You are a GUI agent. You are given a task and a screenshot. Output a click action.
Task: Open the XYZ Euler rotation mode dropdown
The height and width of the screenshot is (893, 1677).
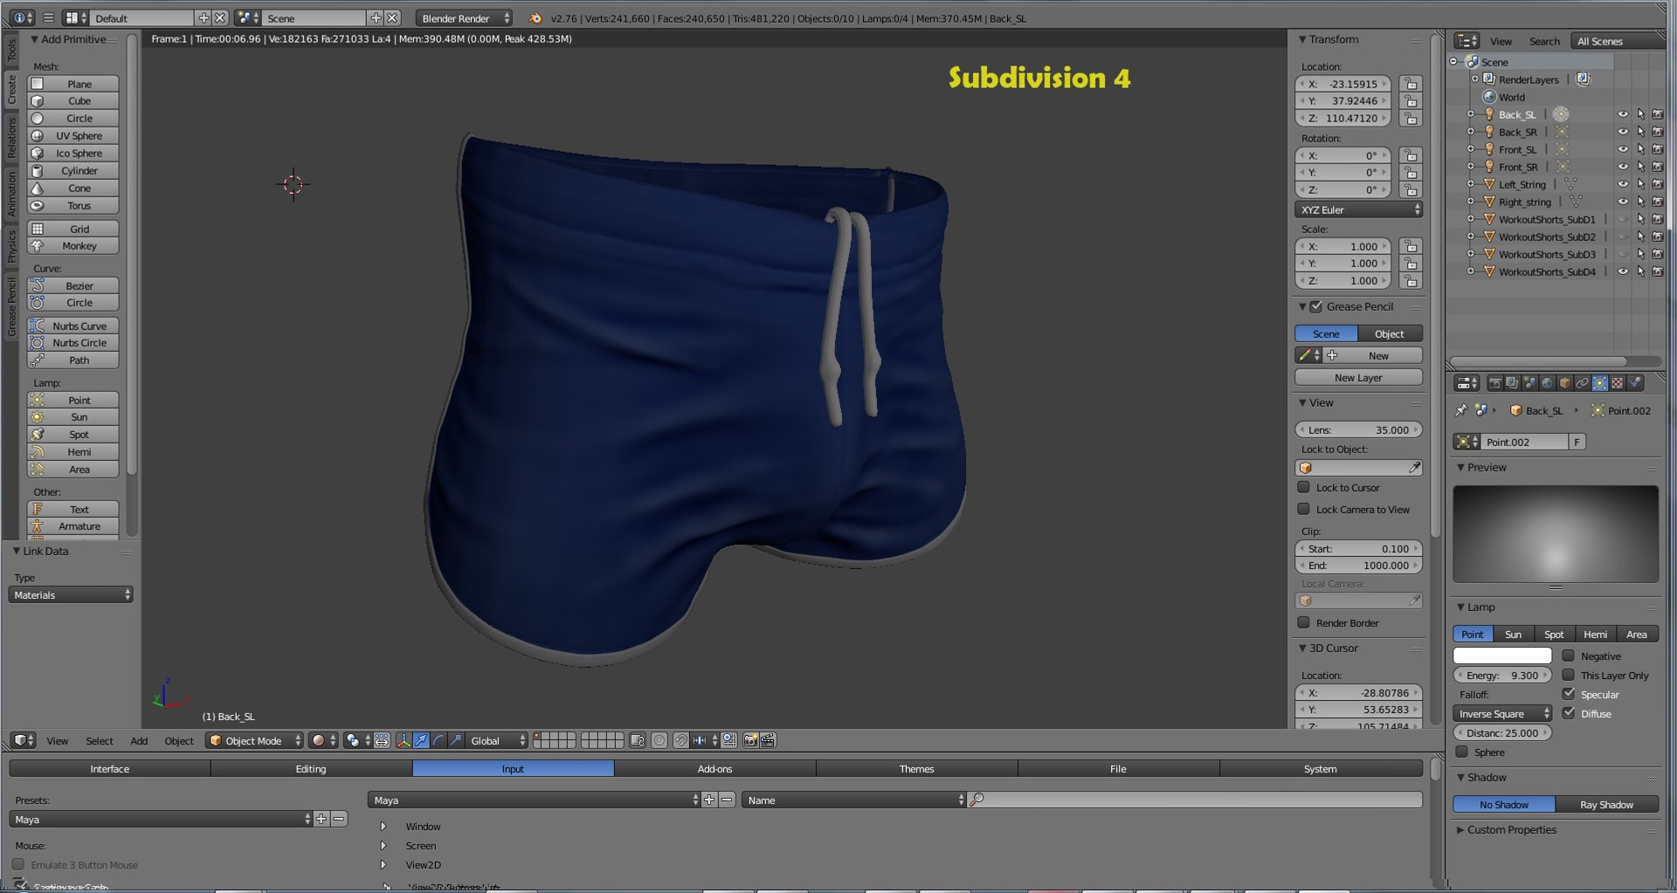pyautogui.click(x=1358, y=210)
